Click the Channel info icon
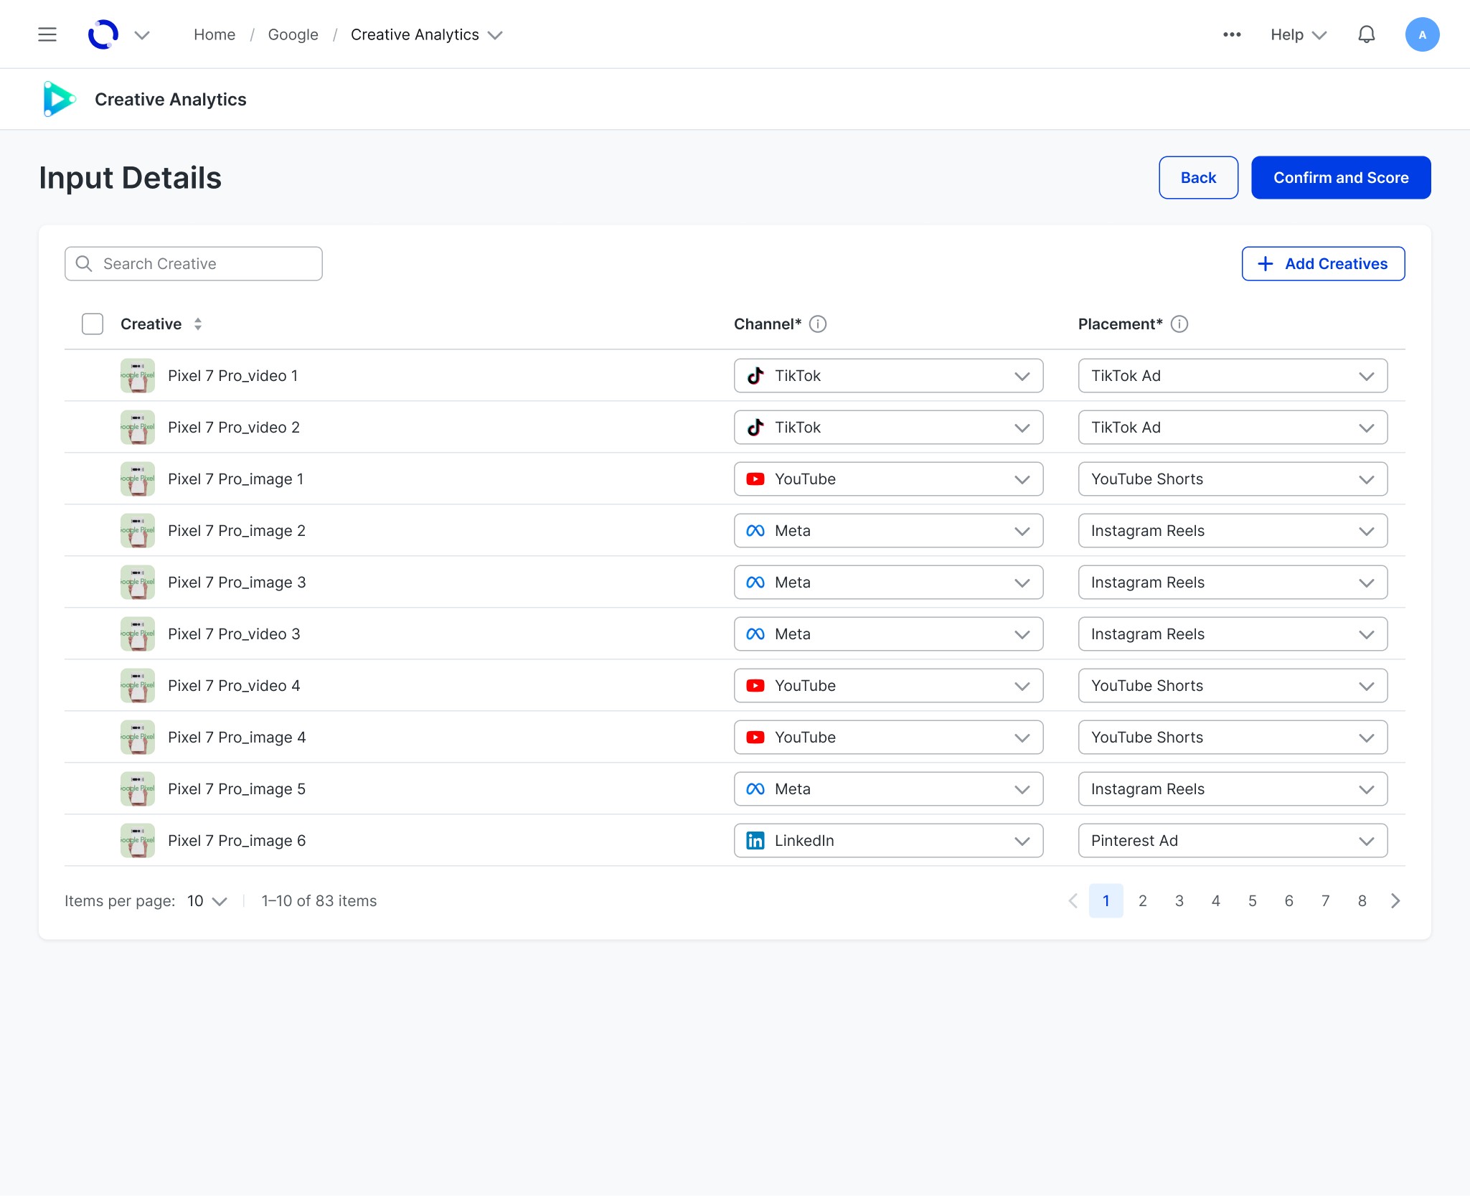 (x=818, y=324)
